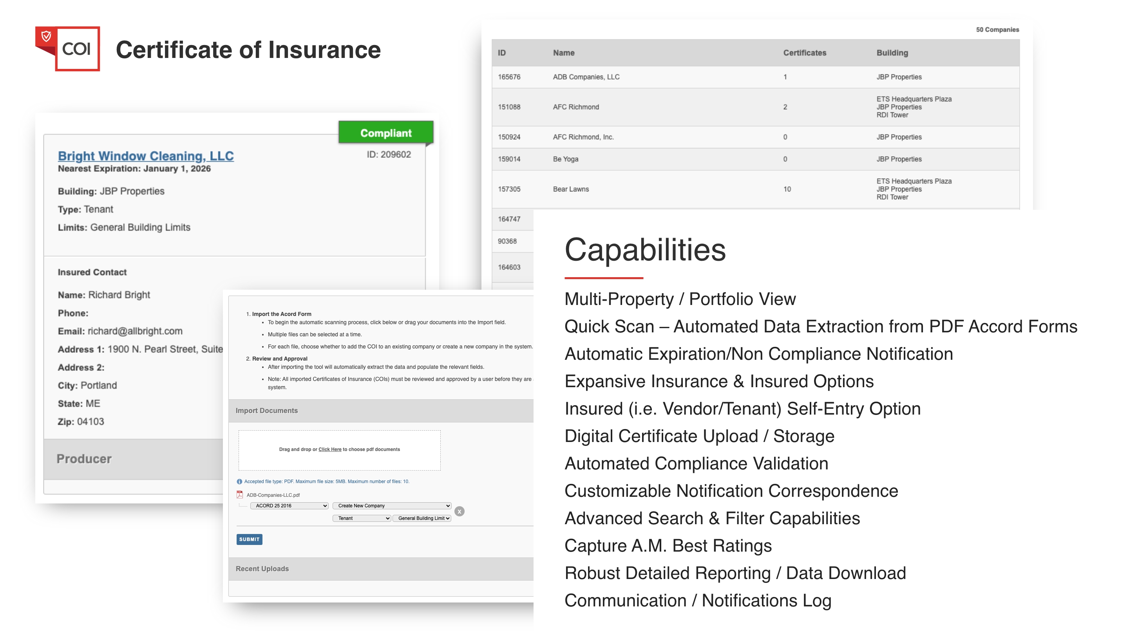Click 'Advanced Search & Filter Capabilities' text

tap(712, 518)
